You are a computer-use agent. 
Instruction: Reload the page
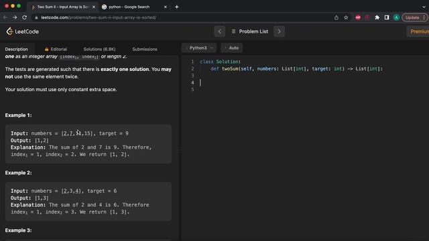point(24,17)
